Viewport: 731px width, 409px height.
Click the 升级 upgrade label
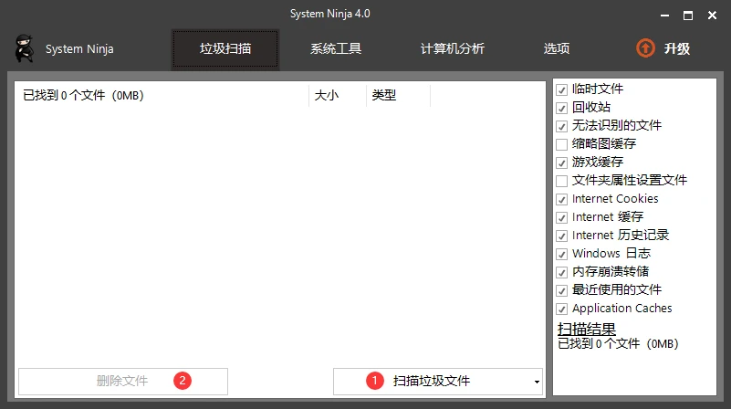677,48
